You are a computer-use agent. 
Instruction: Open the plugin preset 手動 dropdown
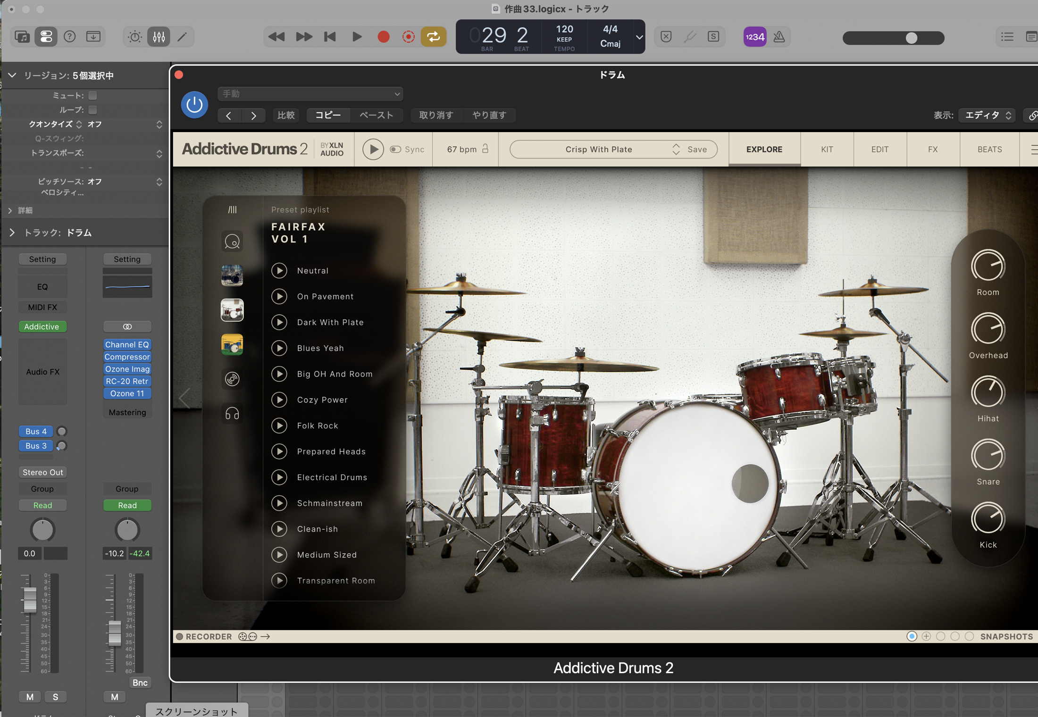[x=310, y=94]
